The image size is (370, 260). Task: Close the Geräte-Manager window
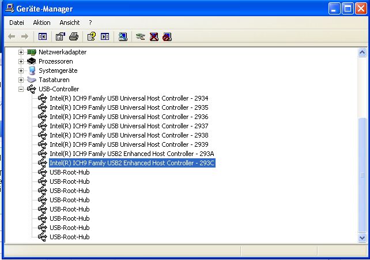[361, 9]
